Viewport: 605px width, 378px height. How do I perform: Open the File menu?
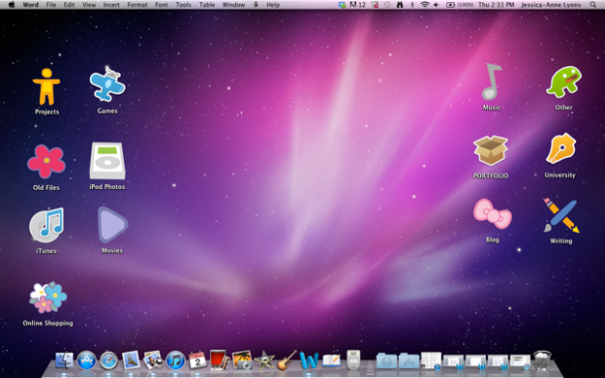point(51,5)
